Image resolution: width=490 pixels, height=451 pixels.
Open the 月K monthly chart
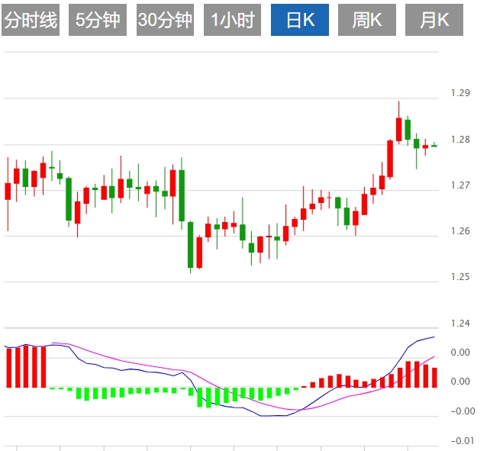click(434, 21)
